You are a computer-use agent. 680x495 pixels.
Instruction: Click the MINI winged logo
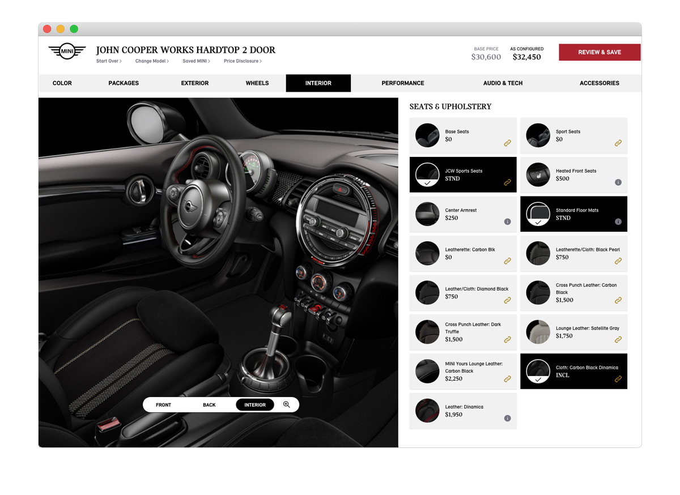(67, 52)
